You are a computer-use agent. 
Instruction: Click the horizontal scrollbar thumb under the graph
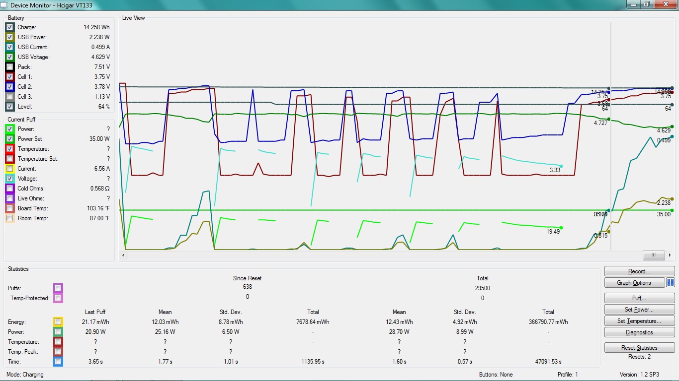[654, 255]
